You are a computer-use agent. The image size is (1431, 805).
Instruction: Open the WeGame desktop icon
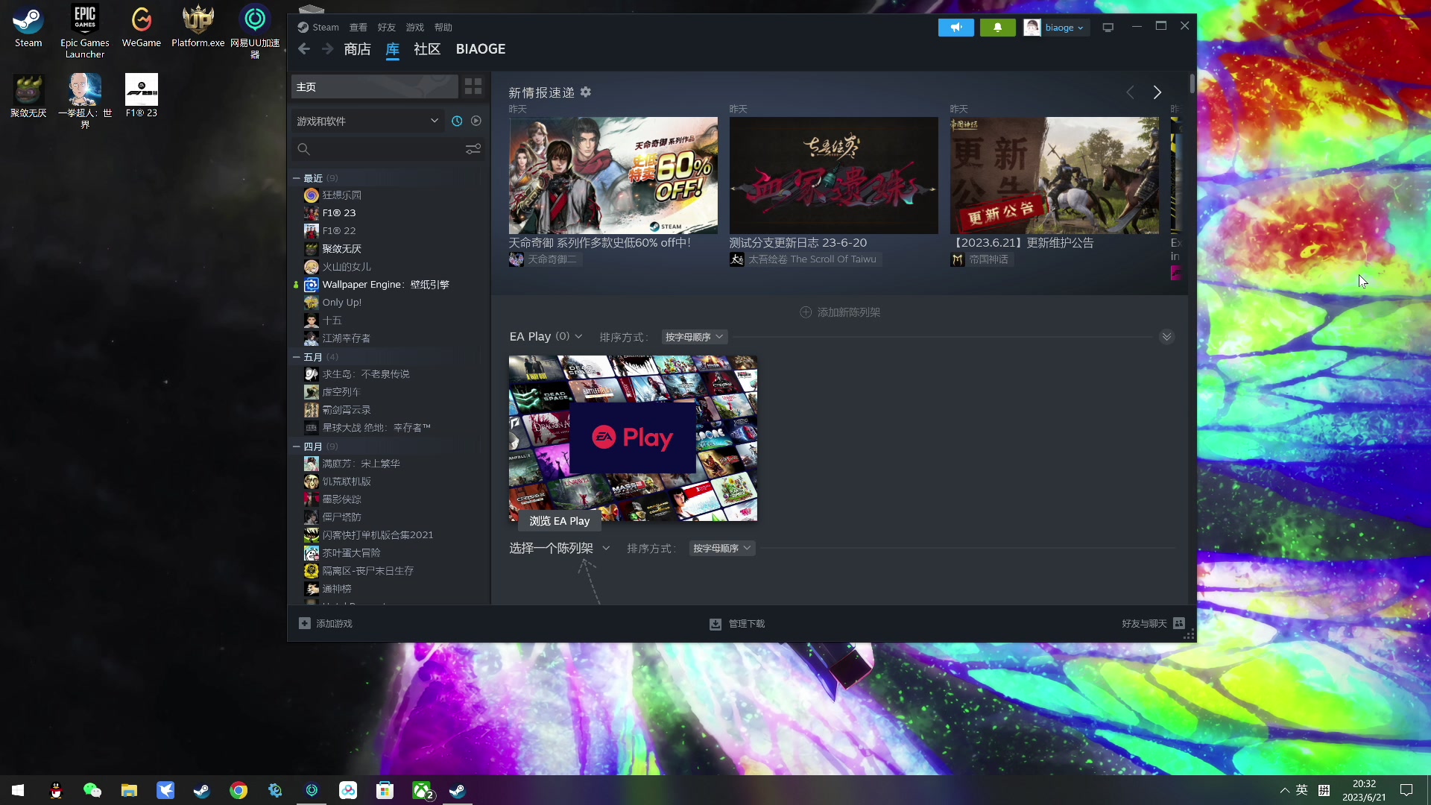142,27
